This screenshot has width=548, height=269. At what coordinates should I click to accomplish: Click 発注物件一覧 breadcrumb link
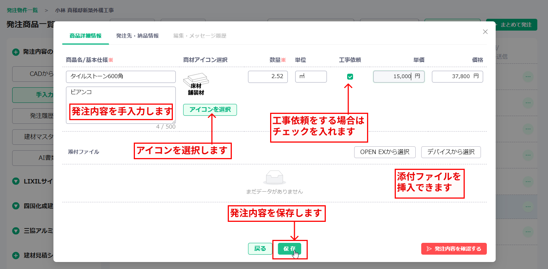coord(22,10)
